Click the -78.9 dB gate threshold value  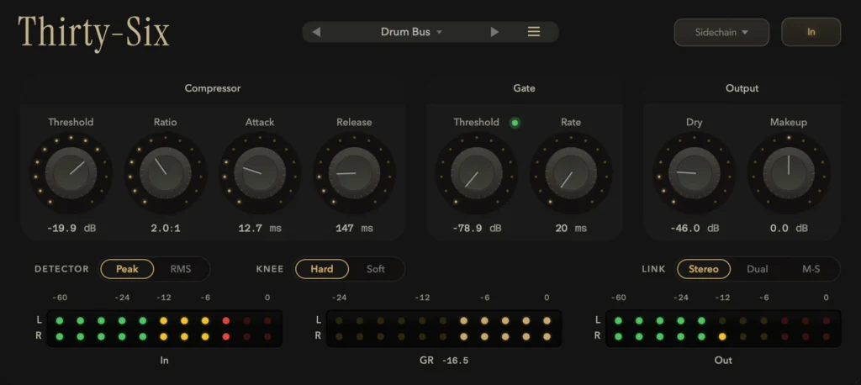coord(477,228)
